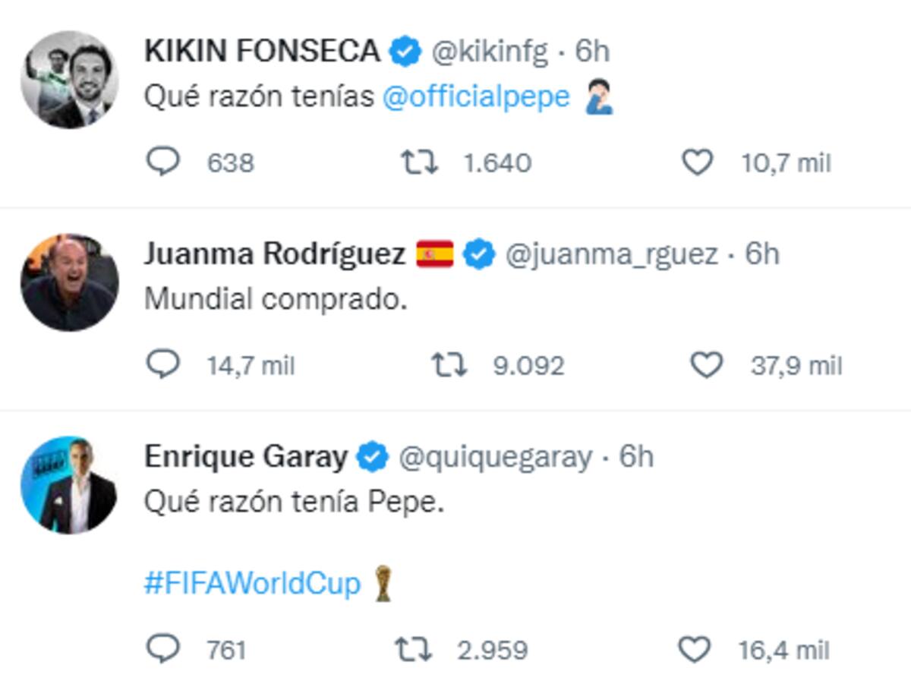Image resolution: width=911 pixels, height=690 pixels.
Task: Reply to Enrique Garay's tweet
Action: pos(162,650)
